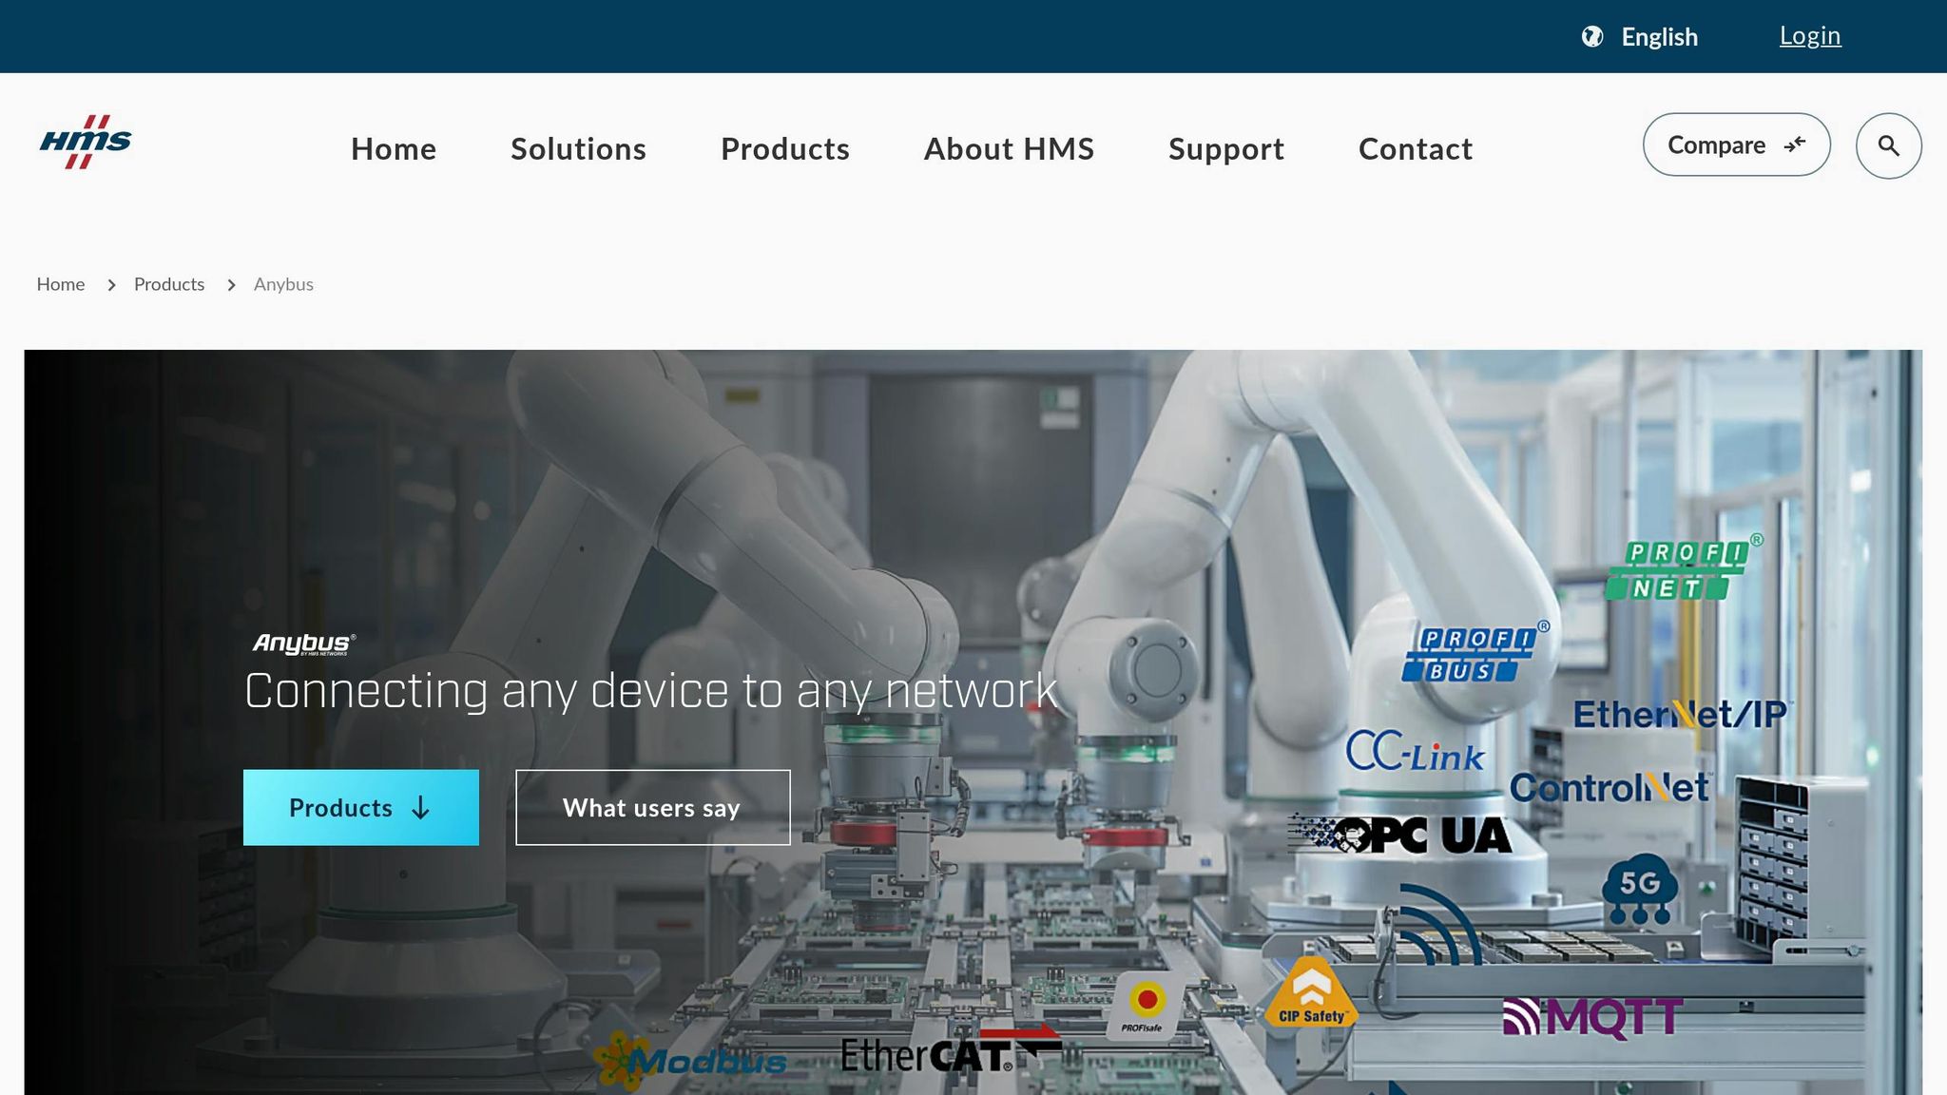Click the 5G cloud icon
The image size is (1947, 1095).
coord(1640,891)
